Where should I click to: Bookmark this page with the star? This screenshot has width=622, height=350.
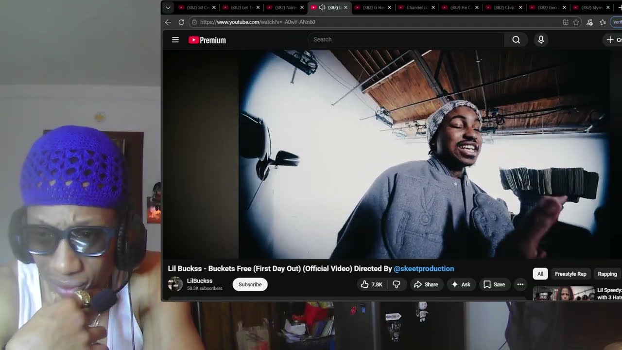click(x=576, y=22)
